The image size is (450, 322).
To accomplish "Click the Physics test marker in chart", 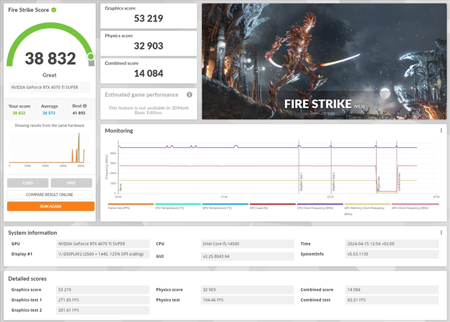I will pyautogui.click(x=379, y=184).
